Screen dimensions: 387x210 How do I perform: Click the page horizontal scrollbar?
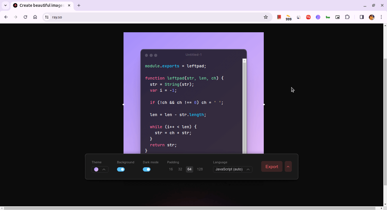[190, 208]
